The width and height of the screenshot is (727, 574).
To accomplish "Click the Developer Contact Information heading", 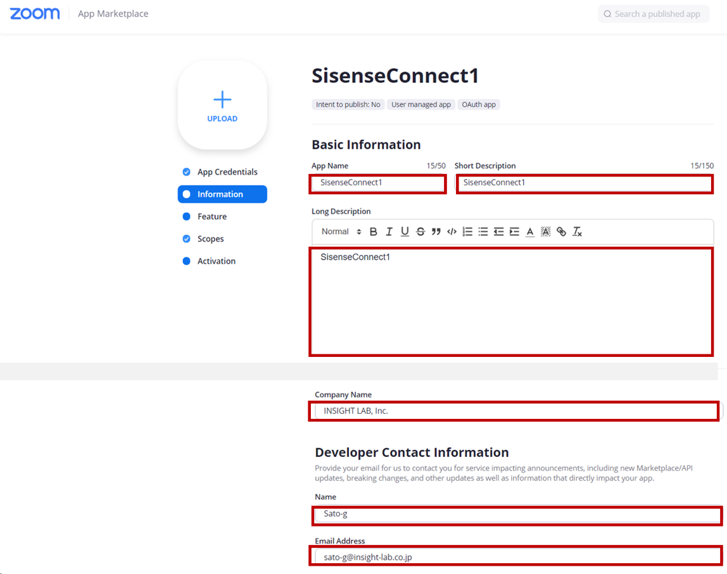I will coord(412,452).
